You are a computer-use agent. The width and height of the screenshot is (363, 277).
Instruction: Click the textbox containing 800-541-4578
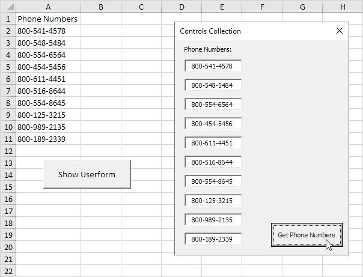click(213, 66)
